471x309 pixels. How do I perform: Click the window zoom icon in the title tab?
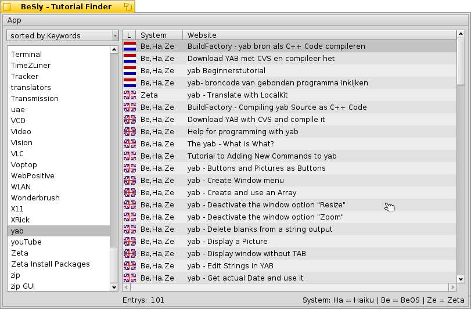[128, 6]
